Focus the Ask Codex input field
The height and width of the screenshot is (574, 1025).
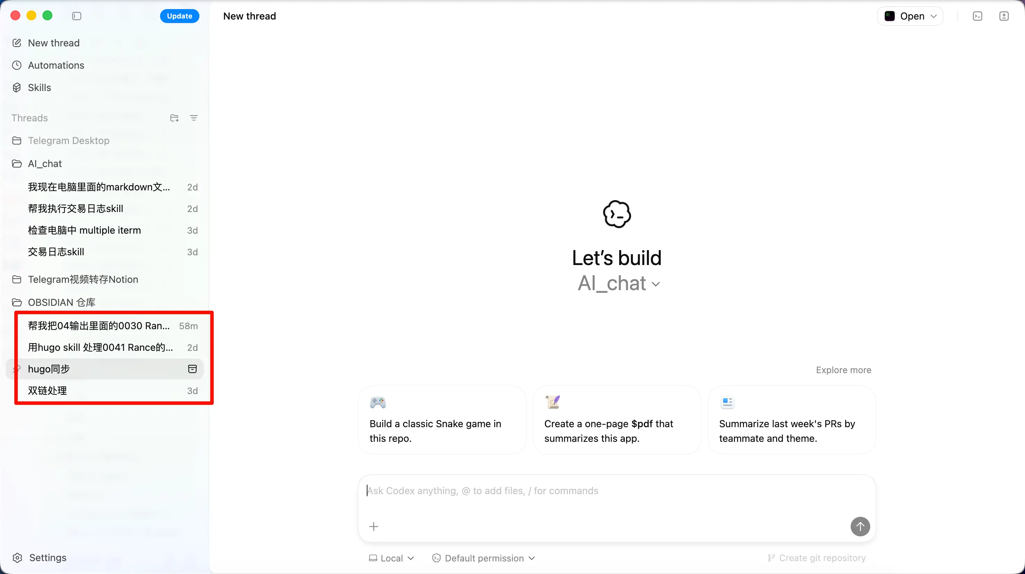click(597, 491)
